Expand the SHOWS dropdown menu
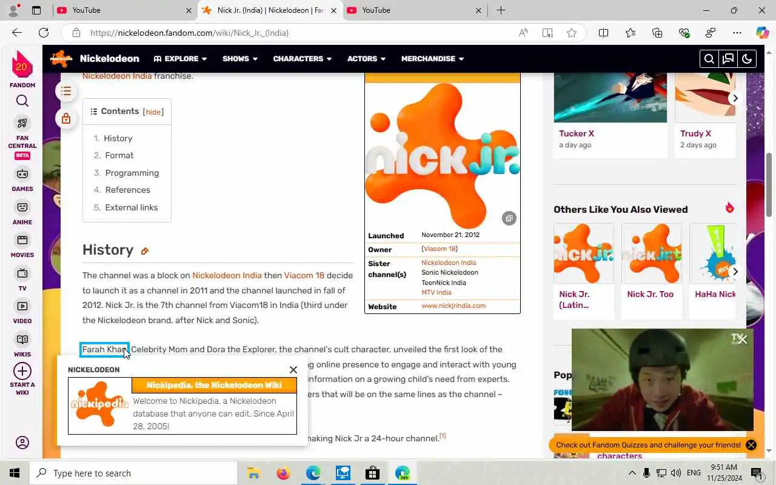 [240, 59]
